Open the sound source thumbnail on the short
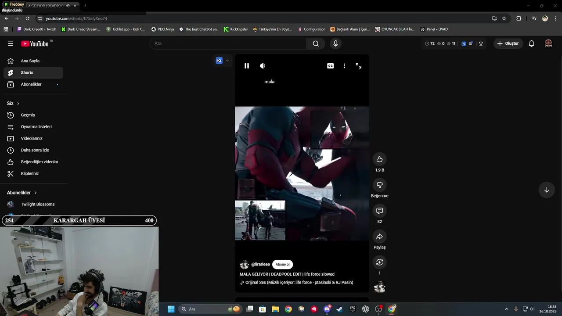This screenshot has width=562, height=316. (x=380, y=287)
